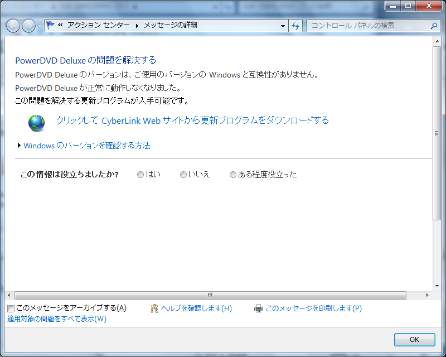Click the Action Center flag icon in address bar

tap(50, 25)
